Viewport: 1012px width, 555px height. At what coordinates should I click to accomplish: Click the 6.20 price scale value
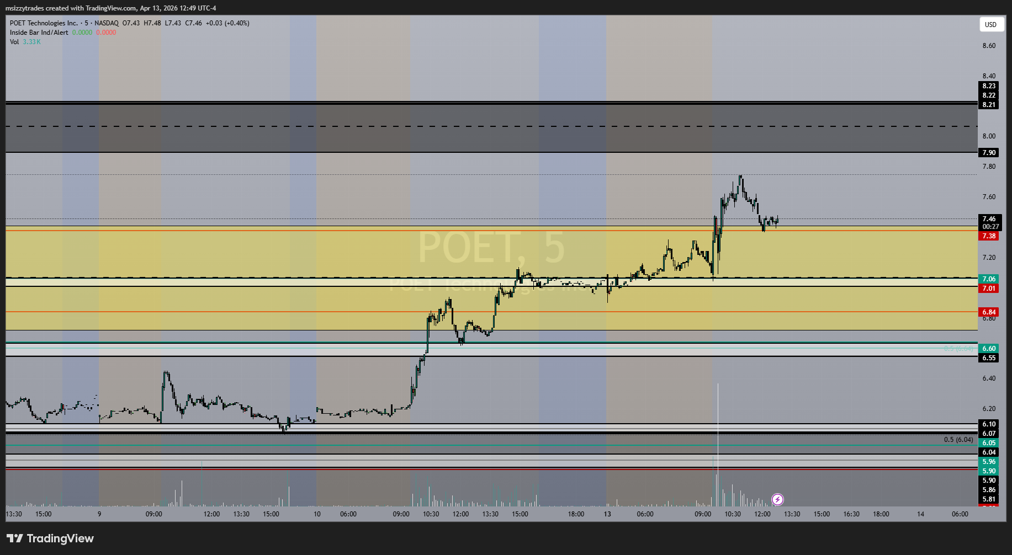tap(989, 409)
